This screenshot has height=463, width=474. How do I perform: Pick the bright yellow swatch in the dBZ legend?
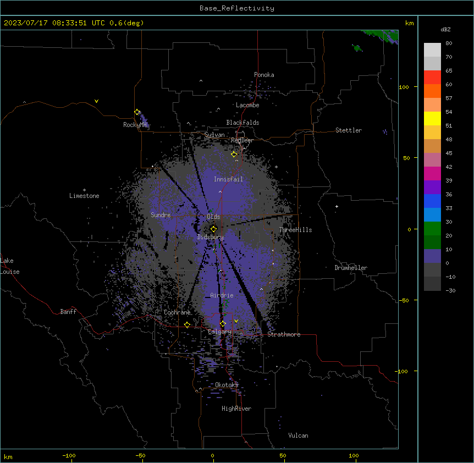click(432, 118)
